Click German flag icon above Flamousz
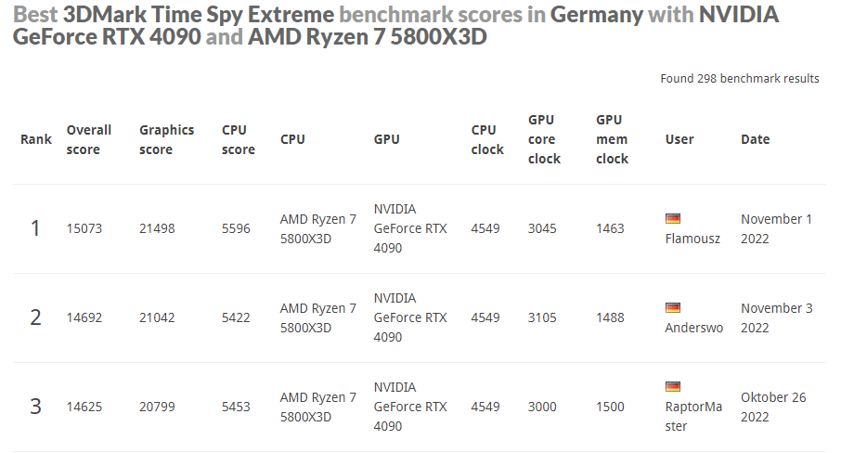The width and height of the screenshot is (841, 453). 673,218
